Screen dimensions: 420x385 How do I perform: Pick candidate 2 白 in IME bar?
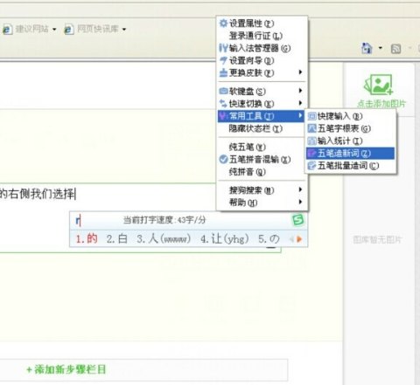(117, 239)
